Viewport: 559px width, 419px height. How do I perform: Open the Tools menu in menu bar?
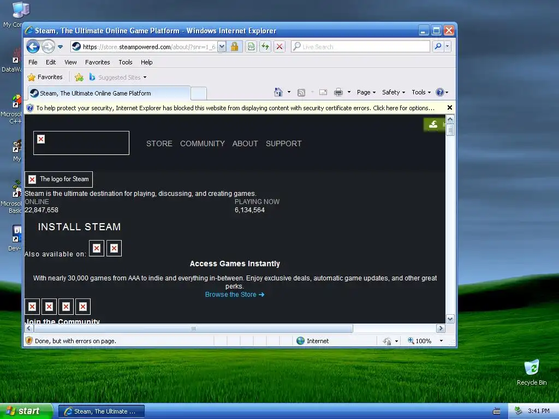coord(126,62)
